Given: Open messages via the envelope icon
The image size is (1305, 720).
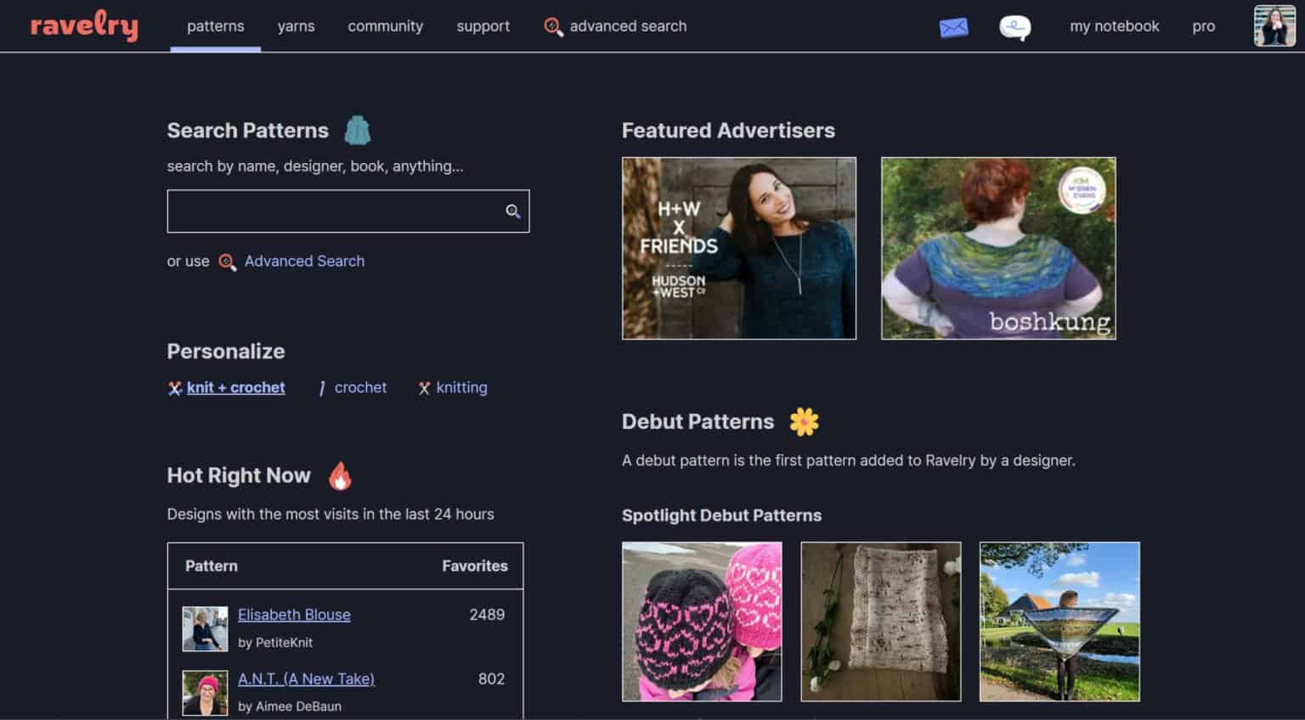Looking at the screenshot, I should point(953,26).
